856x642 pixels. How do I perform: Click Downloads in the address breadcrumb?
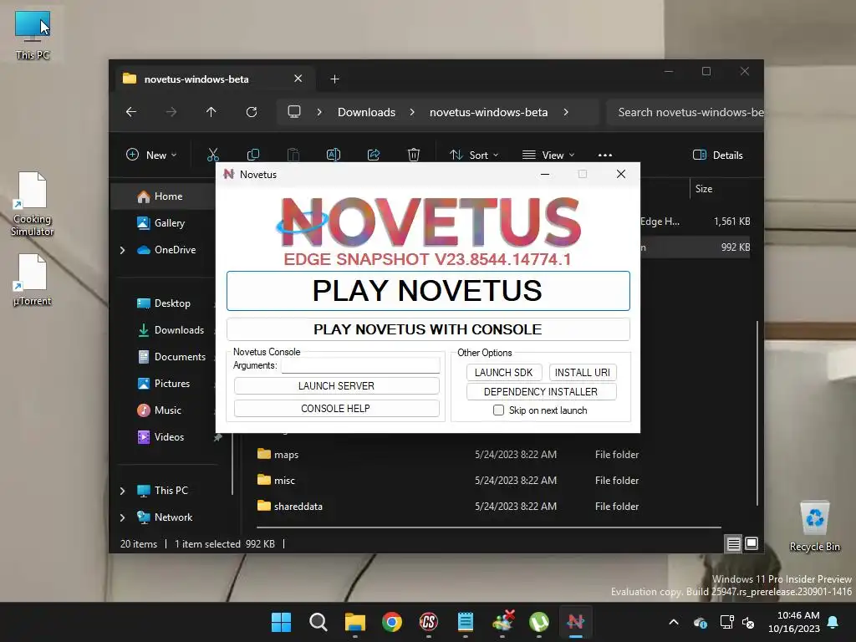pos(366,112)
